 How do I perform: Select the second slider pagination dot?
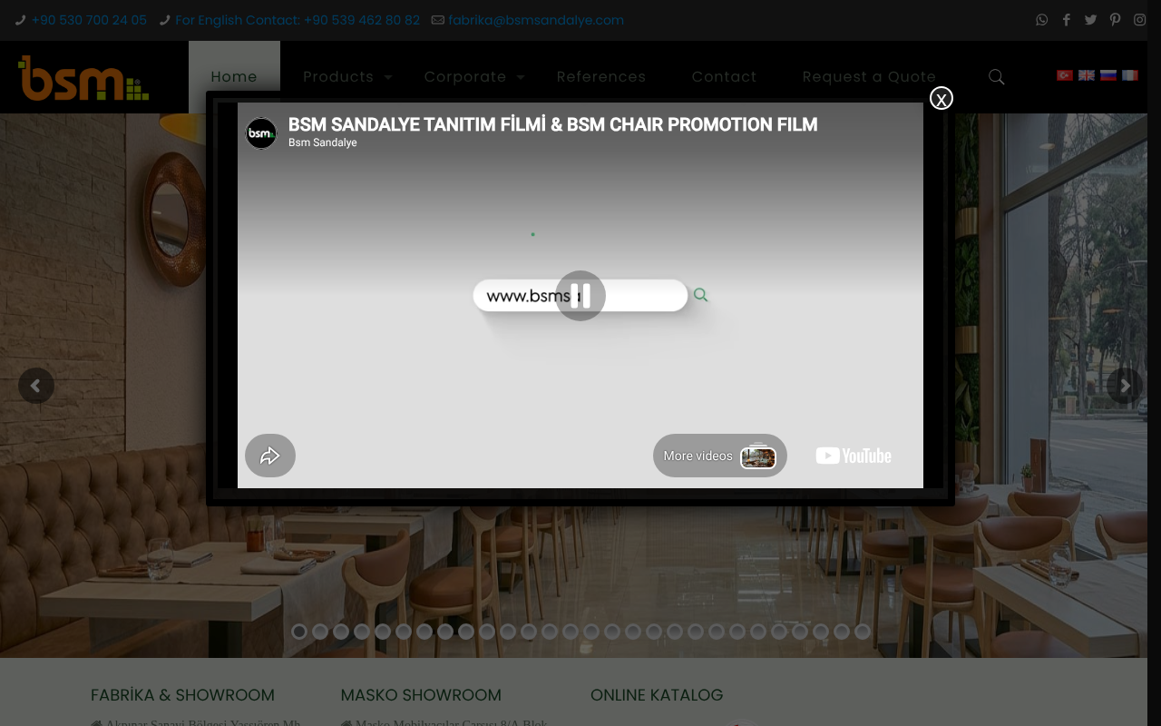coord(320,632)
